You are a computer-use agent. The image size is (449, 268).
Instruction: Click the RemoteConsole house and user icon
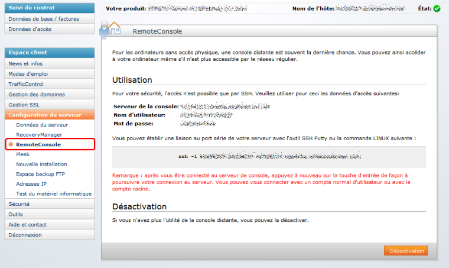110,30
